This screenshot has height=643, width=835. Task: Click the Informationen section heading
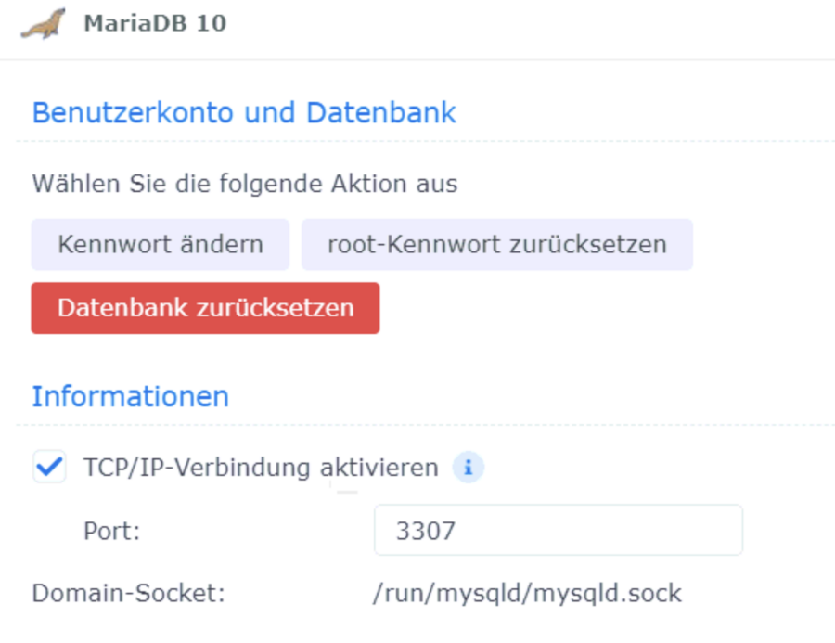point(130,396)
